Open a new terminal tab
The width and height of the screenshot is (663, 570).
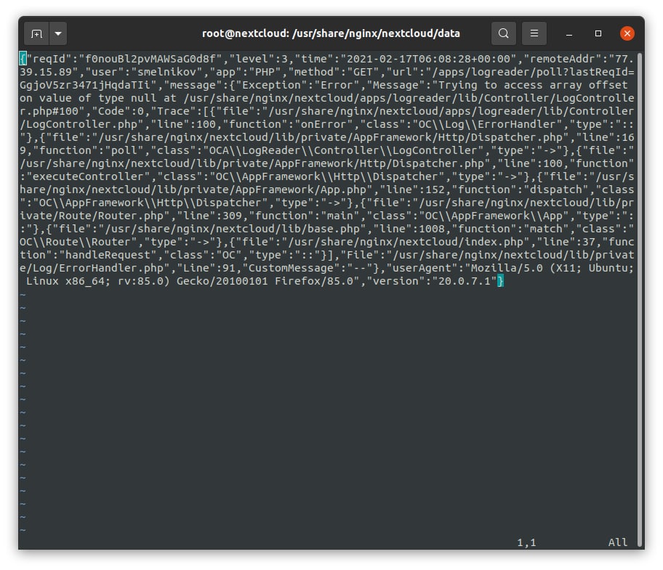click(37, 34)
